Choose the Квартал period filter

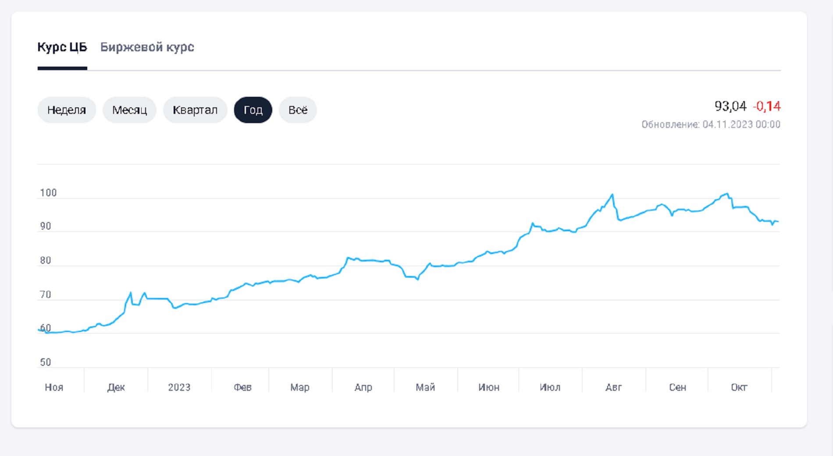tap(195, 110)
